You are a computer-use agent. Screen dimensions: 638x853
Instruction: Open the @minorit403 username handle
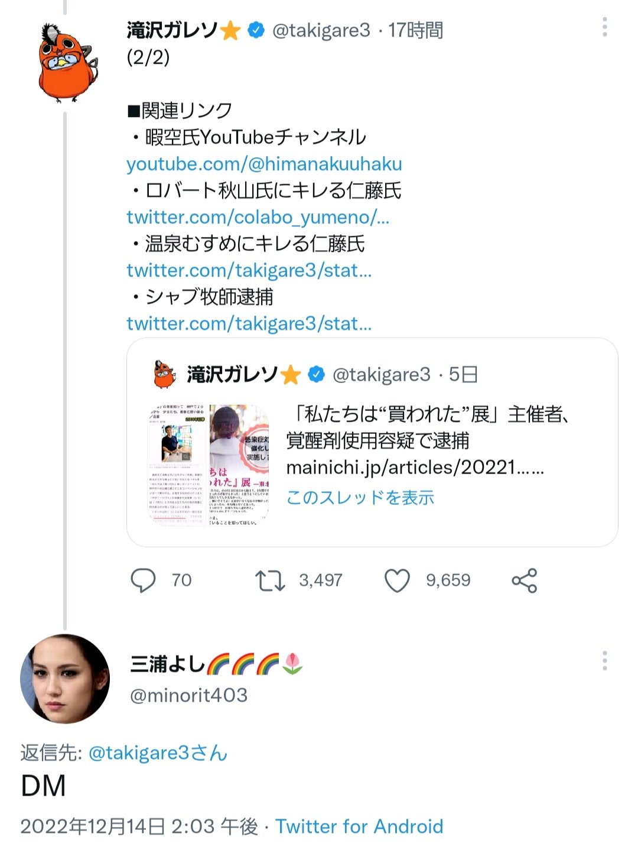pyautogui.click(x=188, y=695)
